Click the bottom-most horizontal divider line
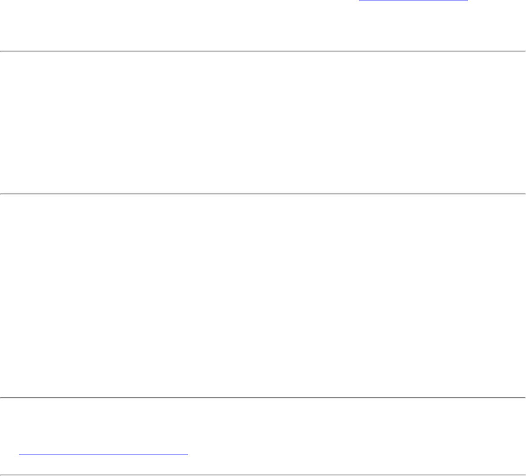This screenshot has width=526, height=476. coord(263,475)
